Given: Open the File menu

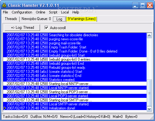Looking at the screenshot, I should click(x=5, y=12).
